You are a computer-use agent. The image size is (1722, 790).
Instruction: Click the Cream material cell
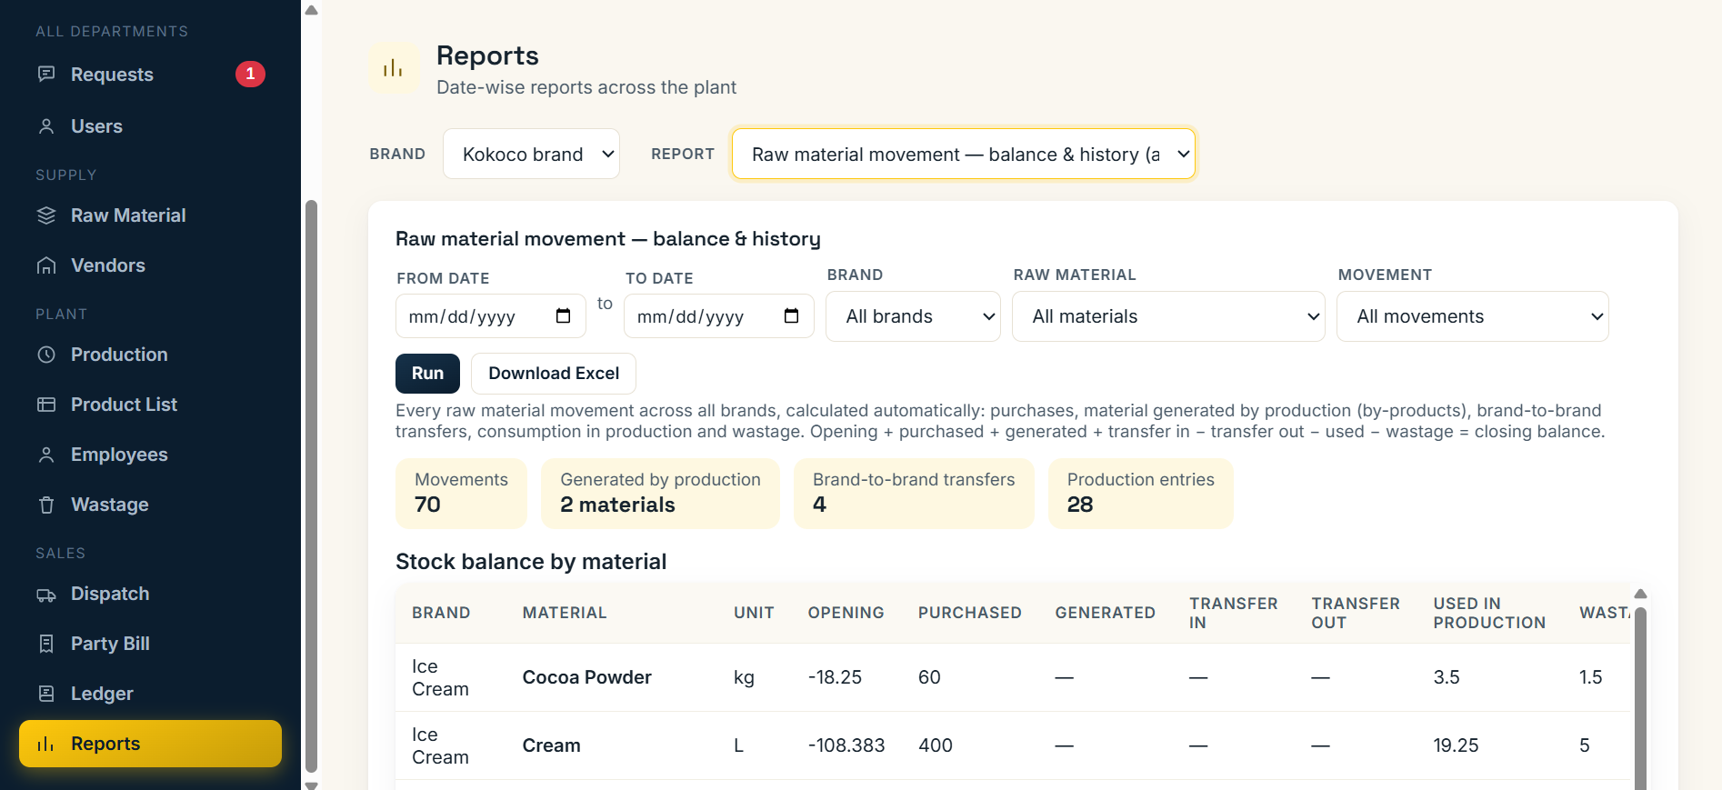pyautogui.click(x=551, y=745)
